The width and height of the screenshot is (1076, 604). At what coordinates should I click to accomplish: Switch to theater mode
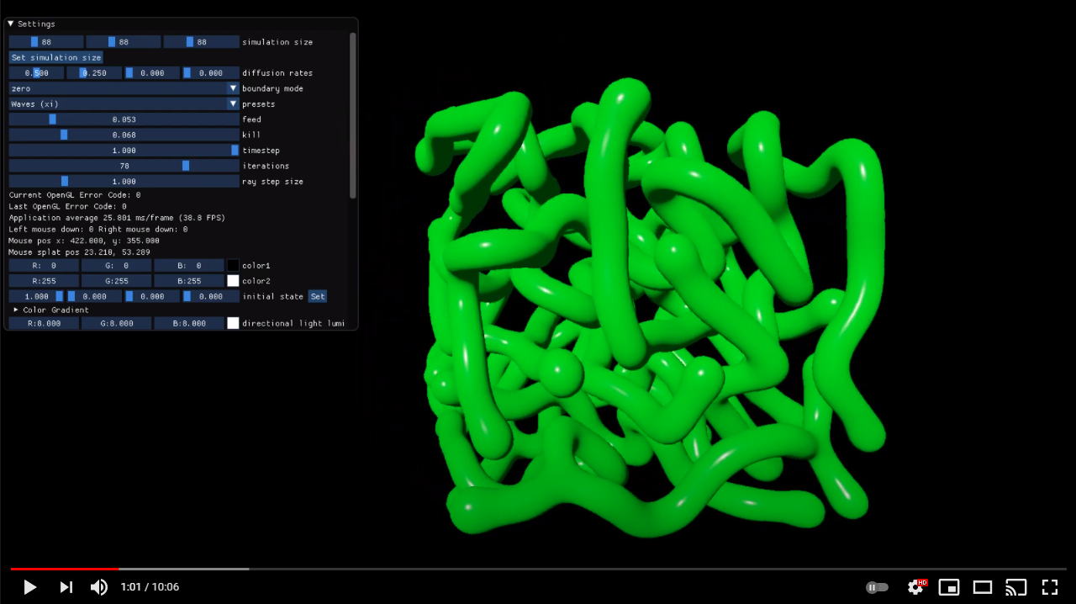(983, 587)
